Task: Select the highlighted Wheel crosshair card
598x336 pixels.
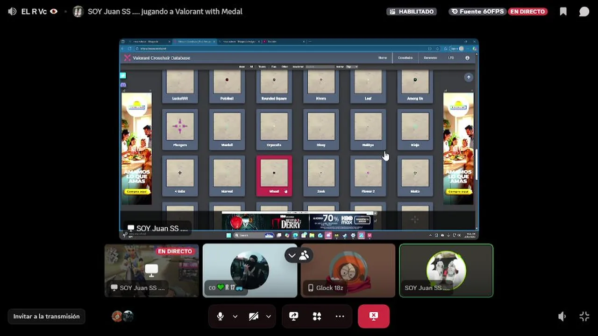Action: 274,175
